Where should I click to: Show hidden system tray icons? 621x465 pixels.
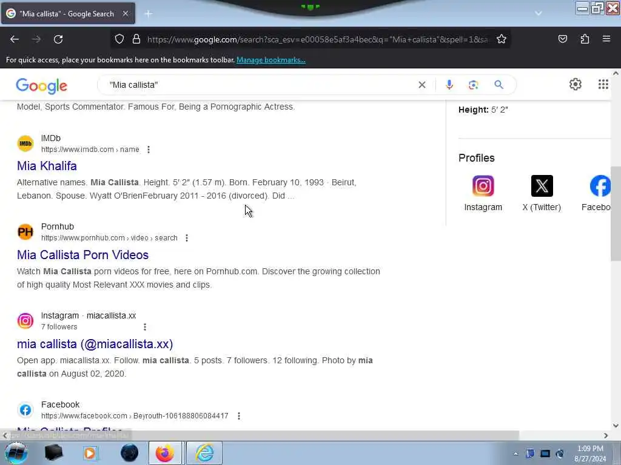pos(515,453)
